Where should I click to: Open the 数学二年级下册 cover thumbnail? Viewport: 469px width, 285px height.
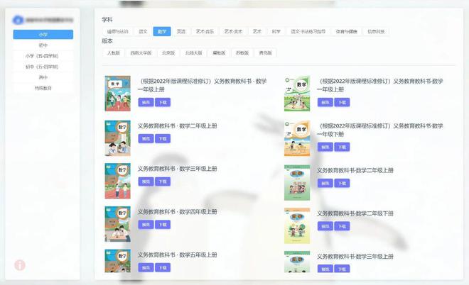click(x=297, y=226)
